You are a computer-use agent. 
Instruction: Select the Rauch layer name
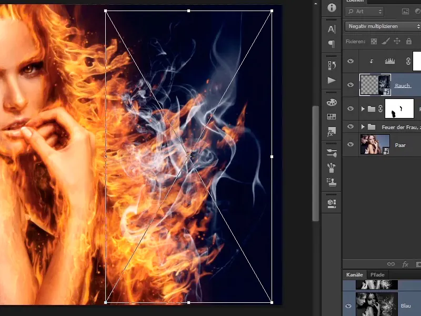click(402, 85)
